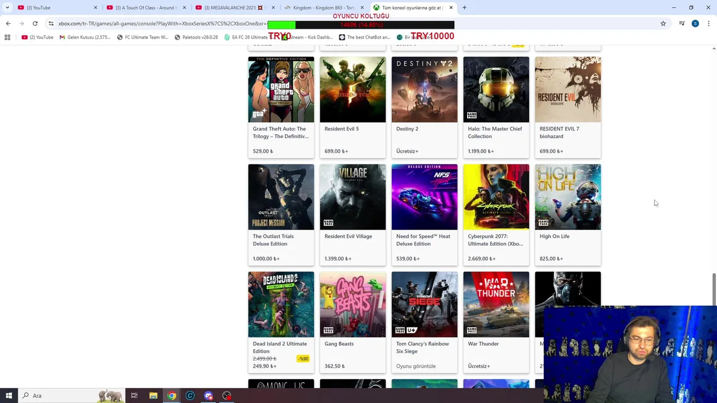The image size is (717, 403).
Task: Open the Resident Evil Village cover
Action: [353, 197]
